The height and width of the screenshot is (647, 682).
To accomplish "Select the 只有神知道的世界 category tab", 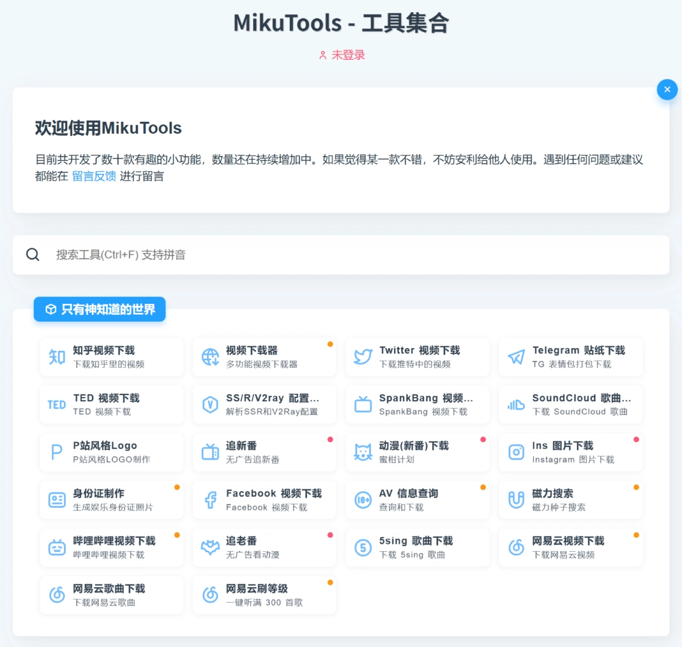I will (x=99, y=309).
